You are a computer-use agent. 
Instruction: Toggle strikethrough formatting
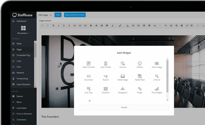pyautogui.click(x=69, y=26)
